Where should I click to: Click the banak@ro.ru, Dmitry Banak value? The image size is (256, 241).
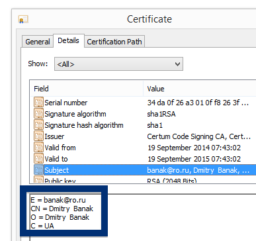point(198,170)
